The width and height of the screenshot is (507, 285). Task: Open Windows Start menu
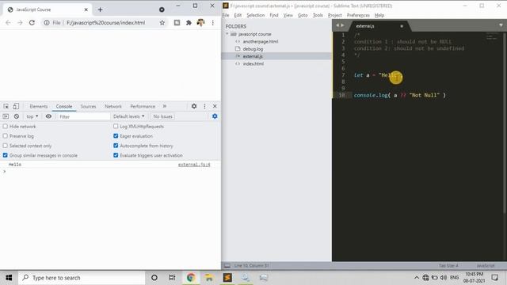pos(9,278)
